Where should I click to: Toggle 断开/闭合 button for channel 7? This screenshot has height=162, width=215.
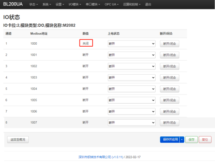click(x=170, y=111)
